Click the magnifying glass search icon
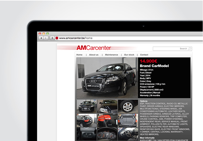 pos(190,49)
